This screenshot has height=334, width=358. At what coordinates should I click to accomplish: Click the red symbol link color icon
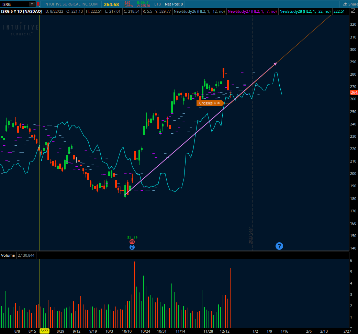[x=38, y=4]
